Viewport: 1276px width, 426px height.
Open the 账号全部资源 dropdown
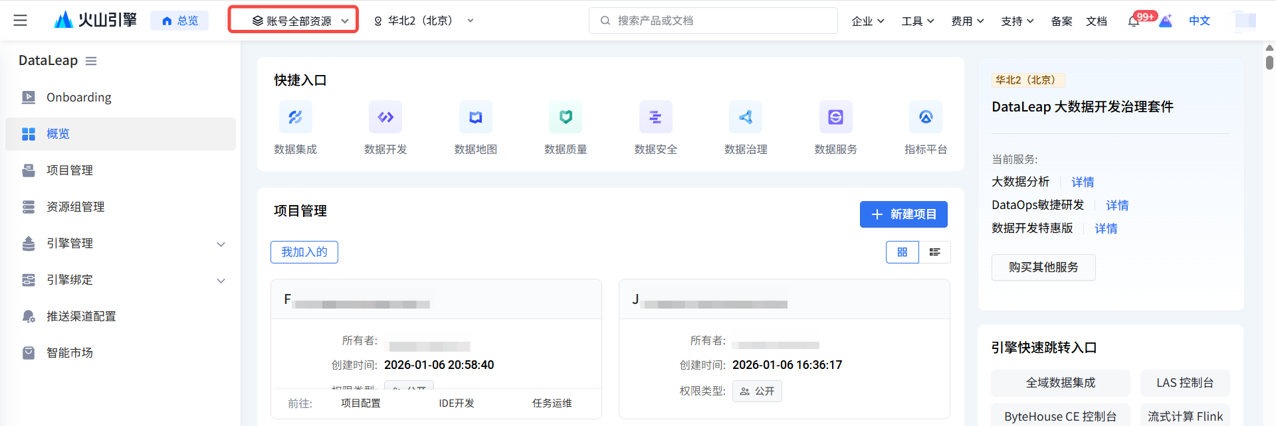(x=293, y=21)
